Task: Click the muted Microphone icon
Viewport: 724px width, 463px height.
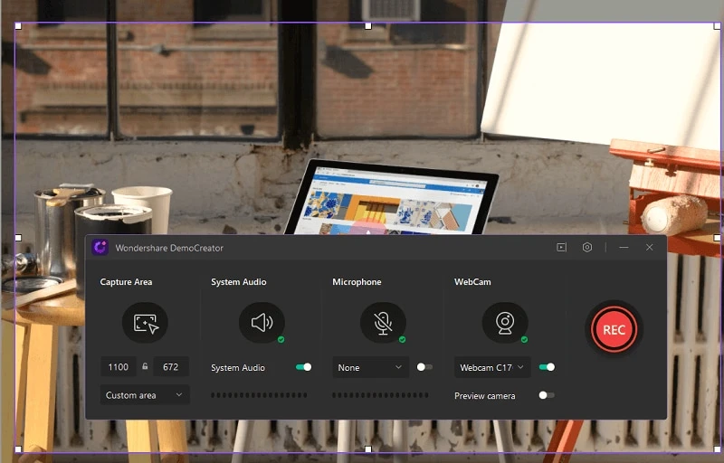Action: point(383,323)
